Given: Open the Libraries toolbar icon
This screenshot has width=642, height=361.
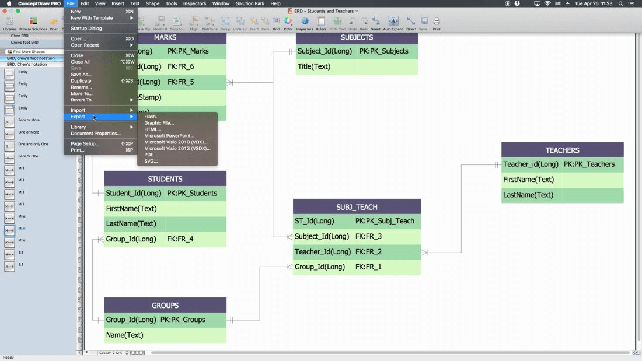Looking at the screenshot, I should coord(9,23).
